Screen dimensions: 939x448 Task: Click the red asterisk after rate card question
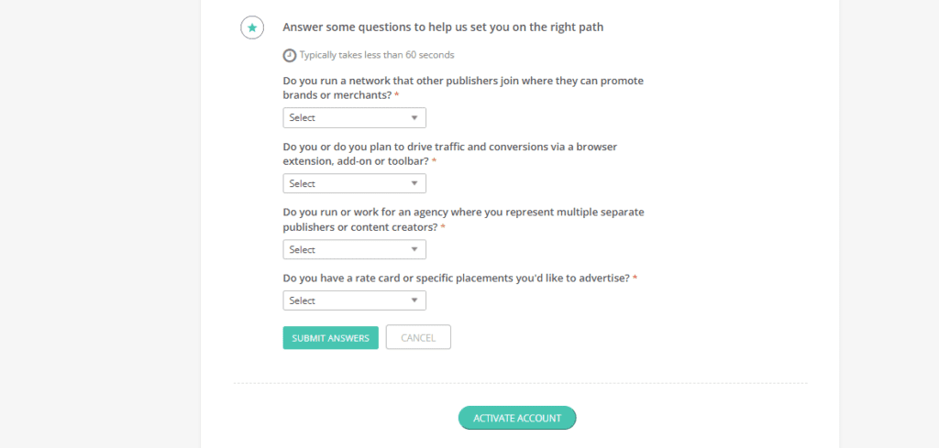pyautogui.click(x=635, y=277)
